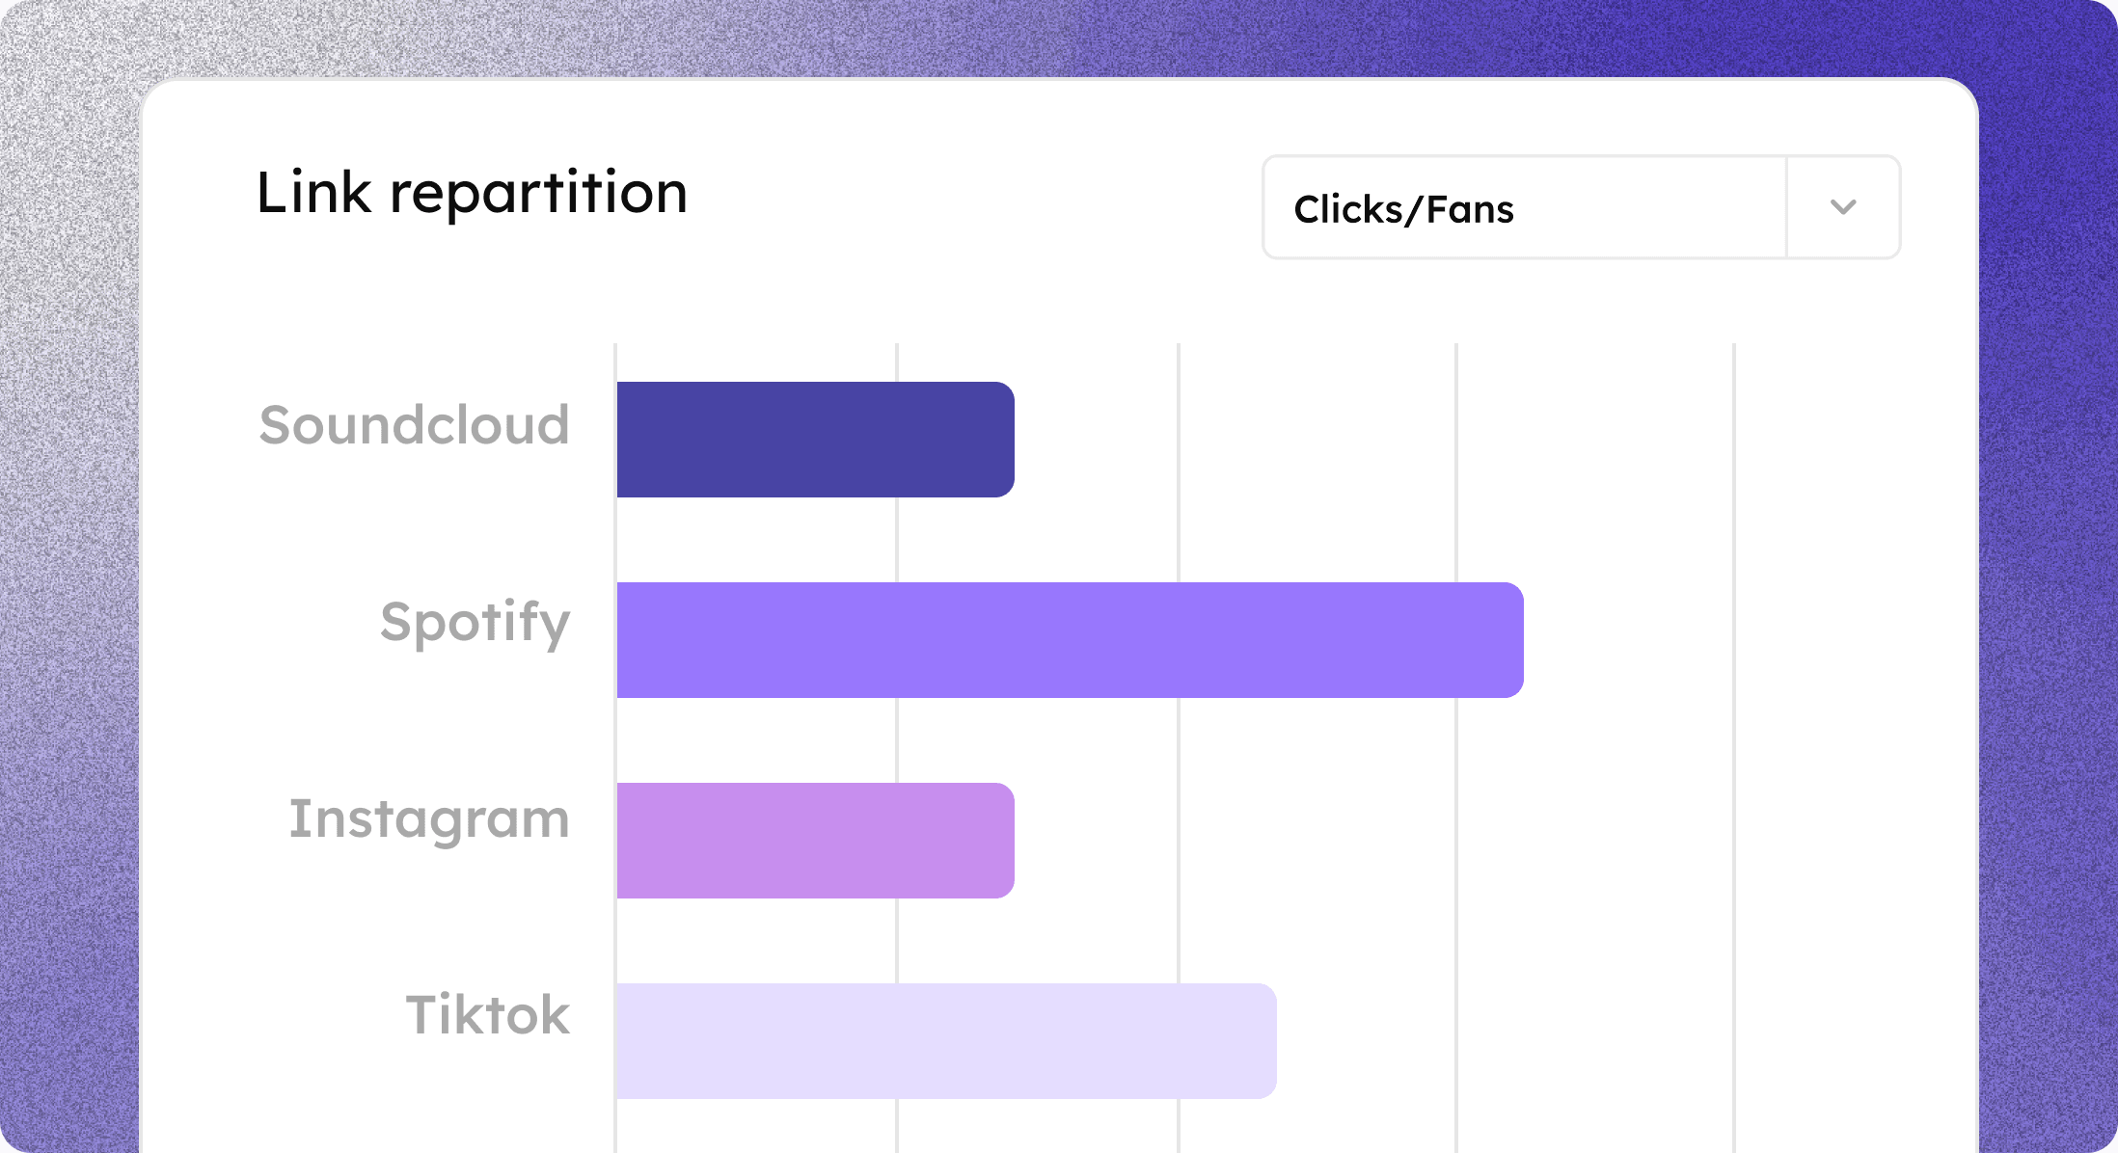This screenshot has width=2118, height=1153.
Task: Click the Spotify row label
Action: click(x=475, y=623)
